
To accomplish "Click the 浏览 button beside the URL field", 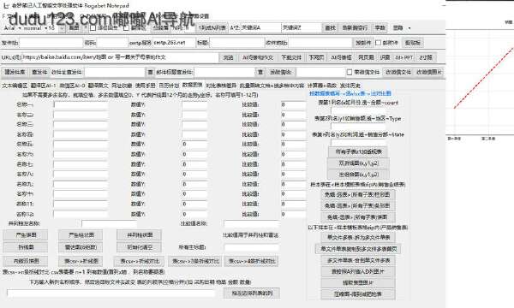I will [x=228, y=57].
